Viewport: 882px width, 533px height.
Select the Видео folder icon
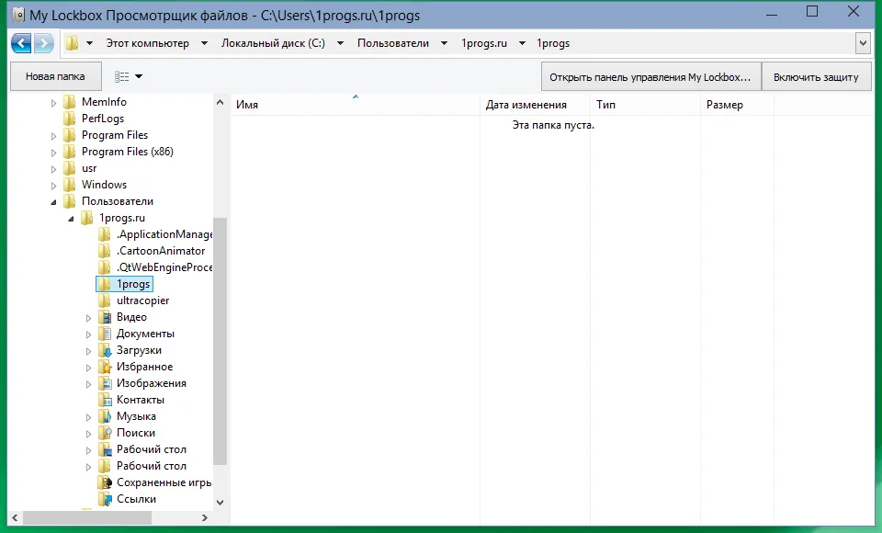click(x=105, y=317)
